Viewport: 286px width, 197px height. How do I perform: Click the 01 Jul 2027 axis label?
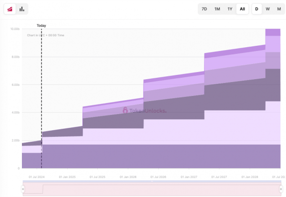click(x=219, y=177)
